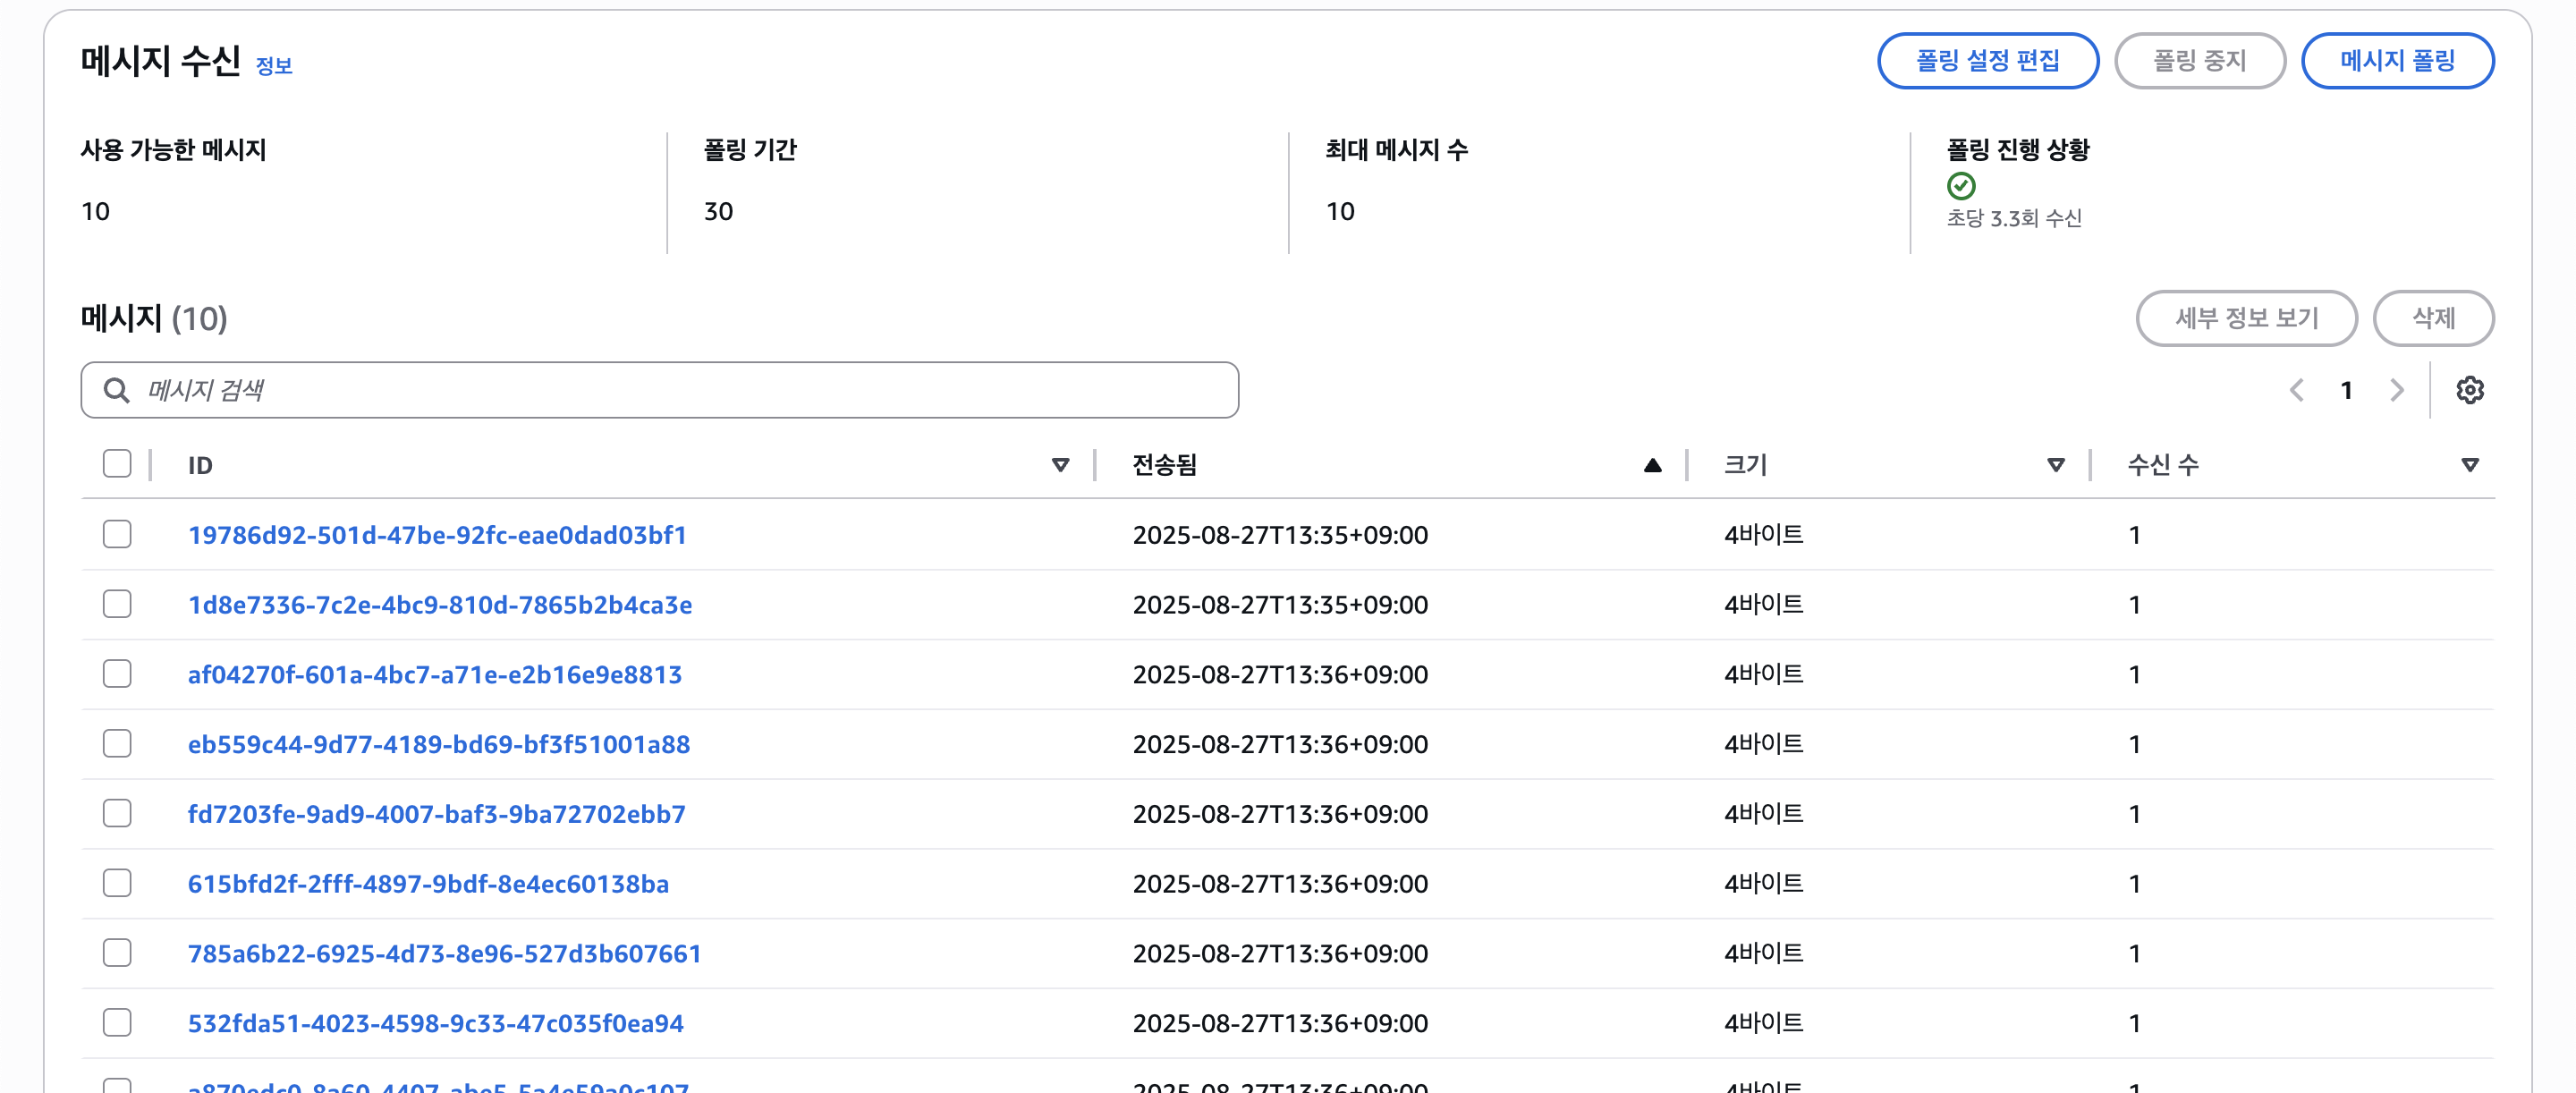Go to previous page arrow
The width and height of the screenshot is (2576, 1093).
coord(2296,390)
